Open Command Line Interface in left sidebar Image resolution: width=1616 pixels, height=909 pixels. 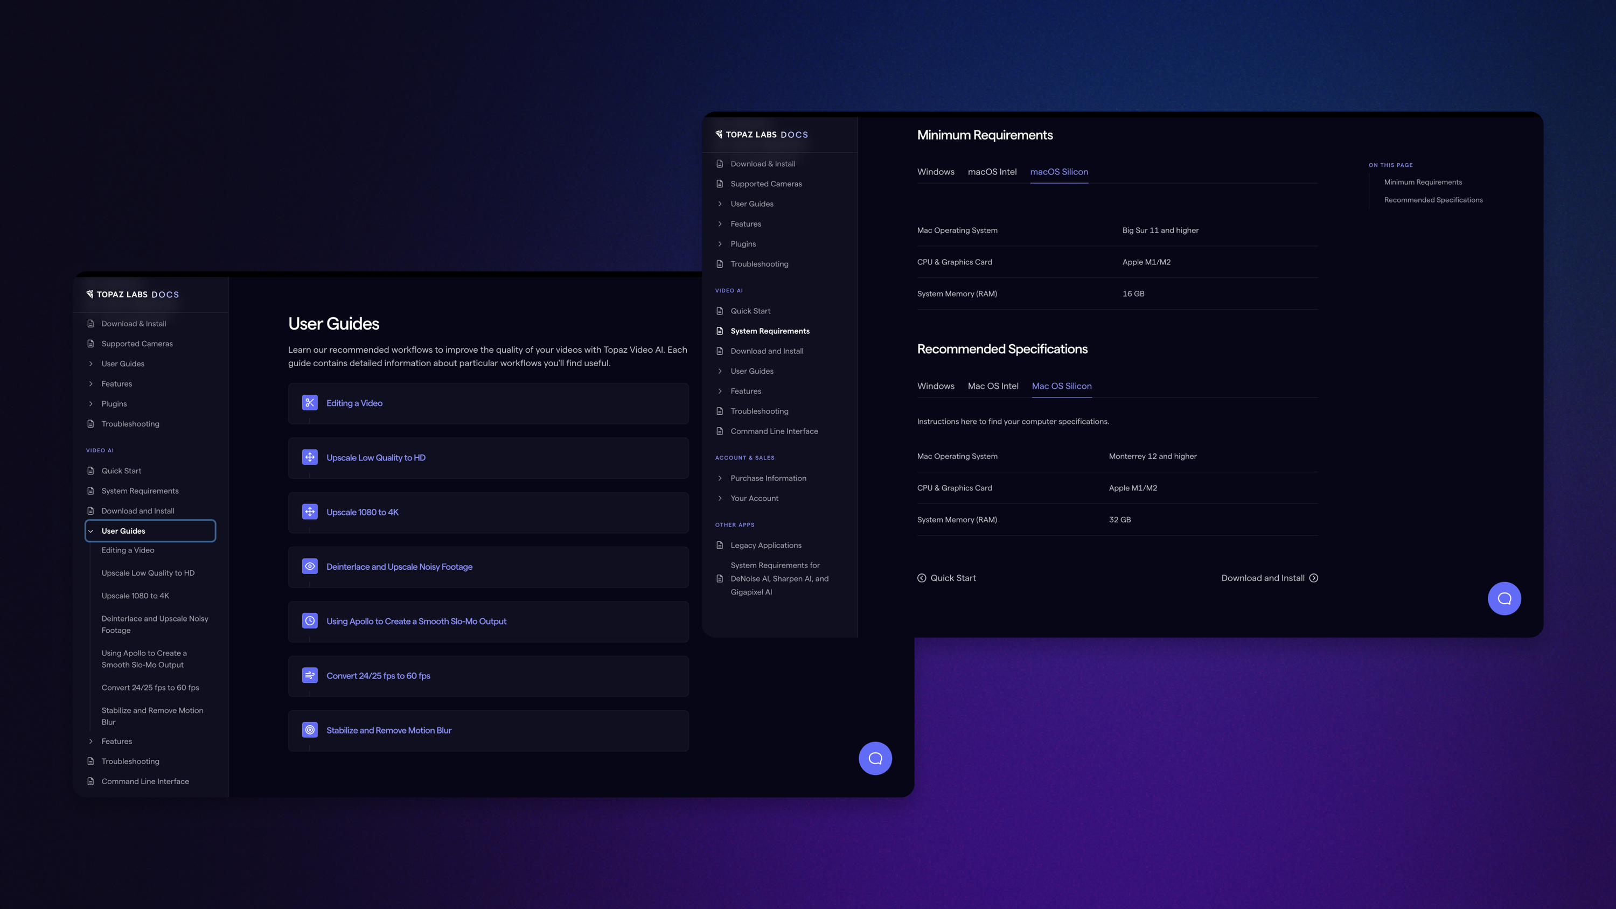pyautogui.click(x=145, y=781)
